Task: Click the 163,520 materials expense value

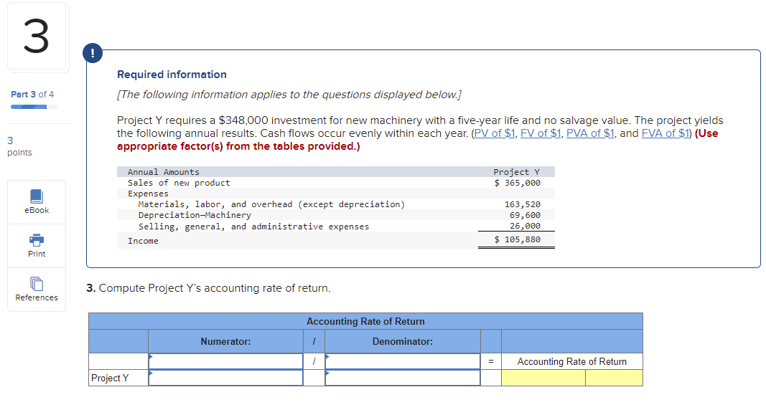Action: (x=522, y=204)
